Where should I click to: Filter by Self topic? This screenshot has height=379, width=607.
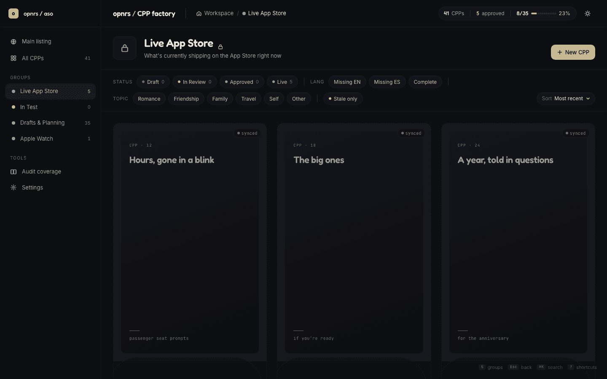(274, 99)
